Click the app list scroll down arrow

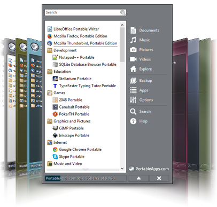point(122,168)
